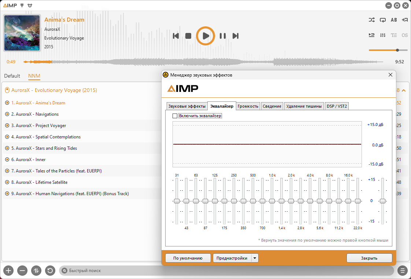The width and height of the screenshot is (411, 279).
Task: Click the По умолчанию button
Action: 188,258
